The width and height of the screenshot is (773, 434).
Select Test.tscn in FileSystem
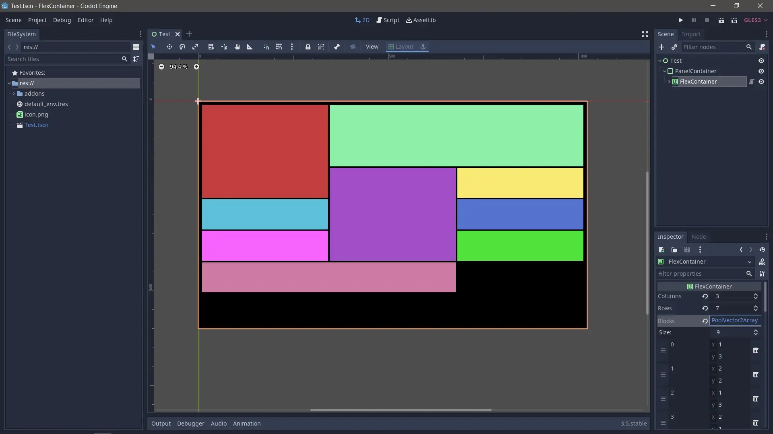click(x=36, y=125)
